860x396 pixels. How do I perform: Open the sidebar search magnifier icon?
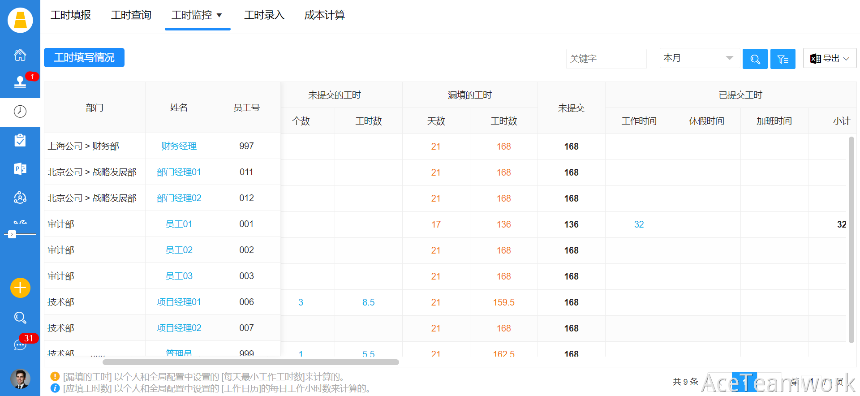click(x=20, y=318)
